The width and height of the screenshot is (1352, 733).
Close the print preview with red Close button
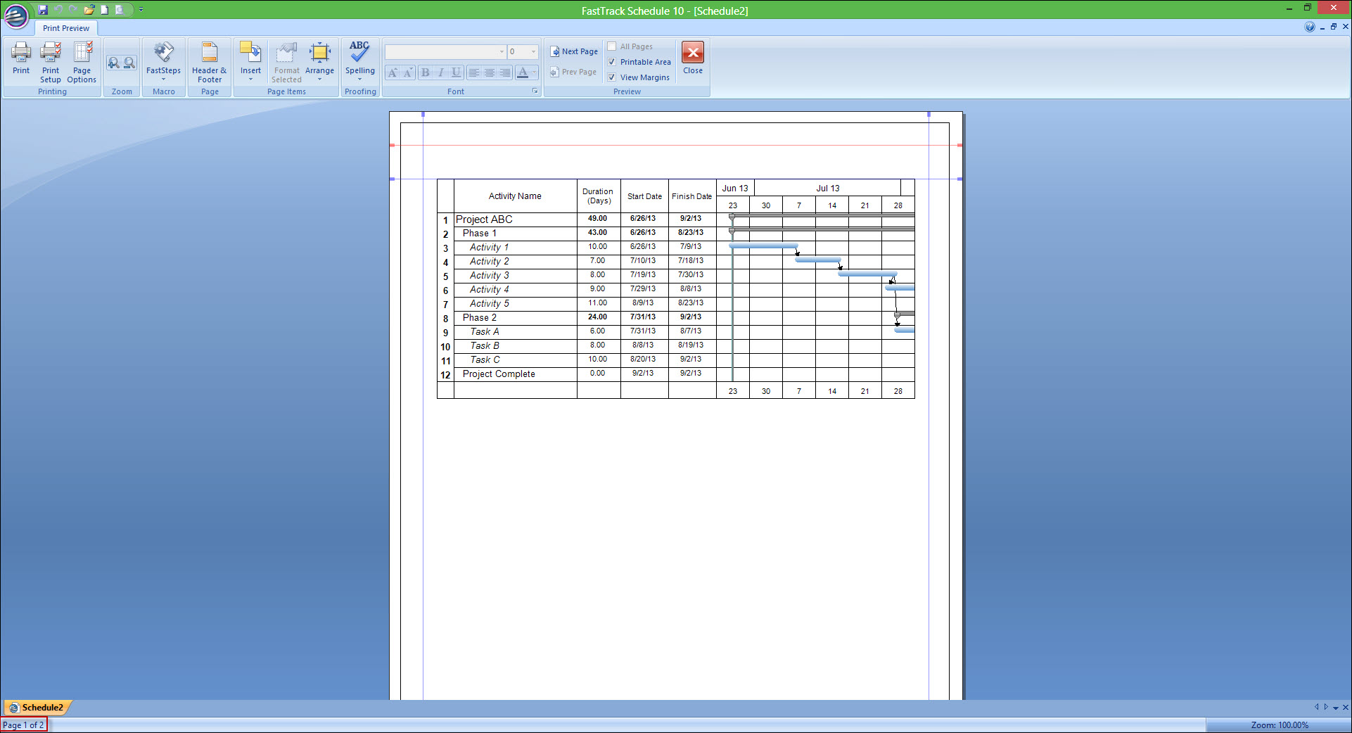point(693,58)
